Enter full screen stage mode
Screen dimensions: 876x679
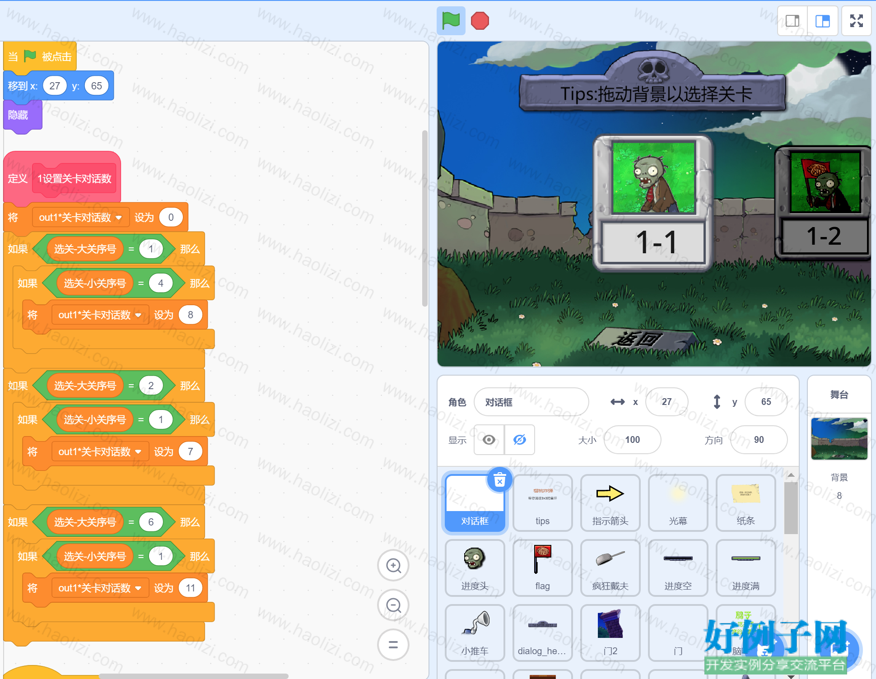(856, 21)
